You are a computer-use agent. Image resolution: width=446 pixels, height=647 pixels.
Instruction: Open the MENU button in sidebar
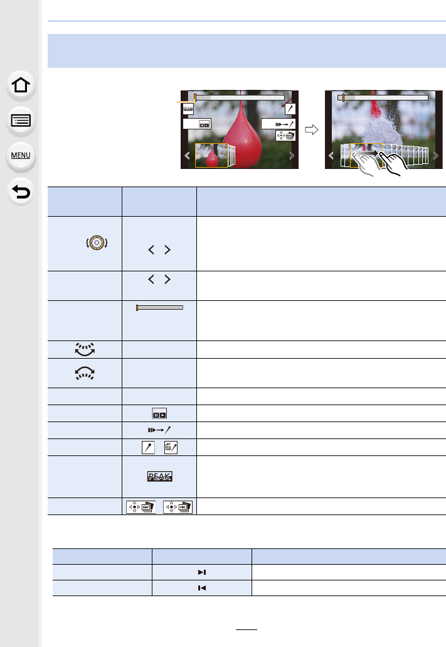pos(21,156)
